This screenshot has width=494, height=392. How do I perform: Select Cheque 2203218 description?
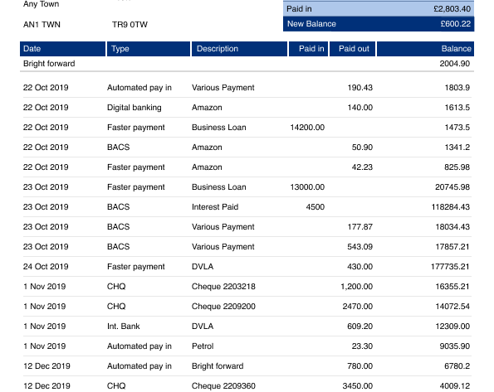(223, 287)
